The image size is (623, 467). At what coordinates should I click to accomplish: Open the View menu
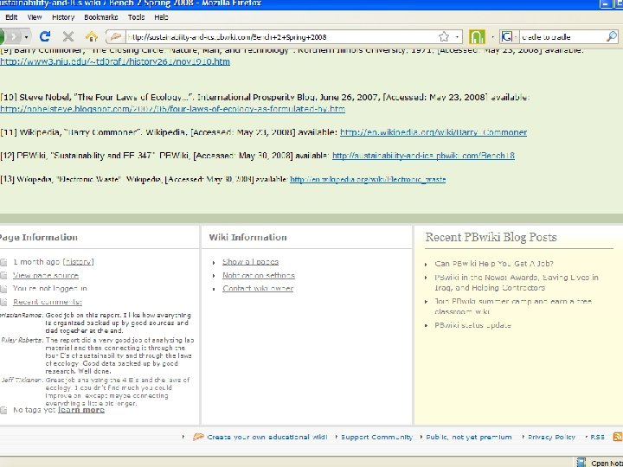[x=35, y=17]
